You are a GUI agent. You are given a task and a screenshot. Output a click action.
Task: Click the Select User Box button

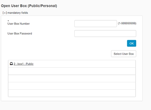[124, 54]
